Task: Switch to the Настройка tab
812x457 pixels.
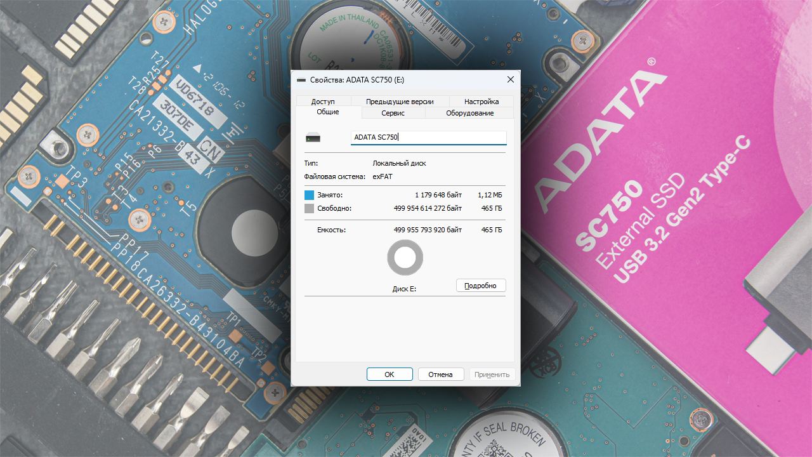Action: 481,102
